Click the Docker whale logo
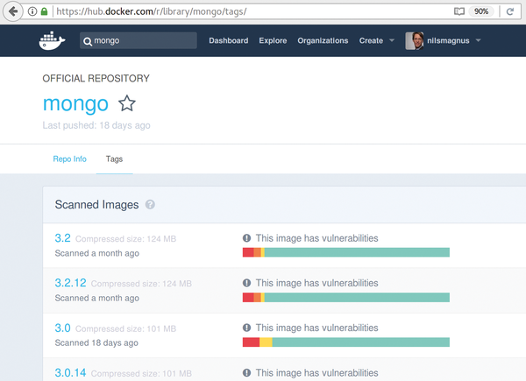526x381 pixels. pyautogui.click(x=52, y=40)
